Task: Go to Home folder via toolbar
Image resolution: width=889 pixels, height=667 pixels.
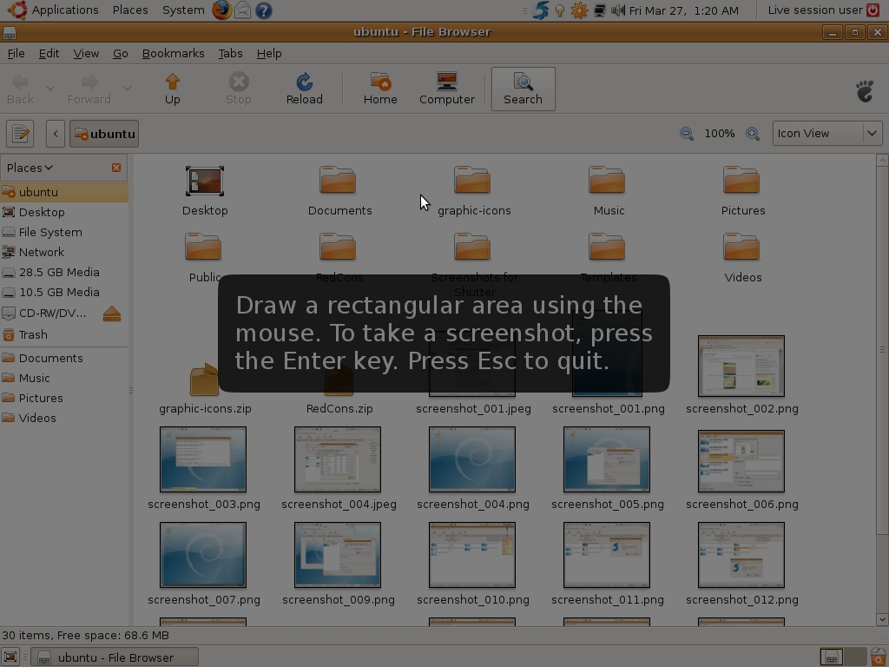Action: click(x=380, y=89)
